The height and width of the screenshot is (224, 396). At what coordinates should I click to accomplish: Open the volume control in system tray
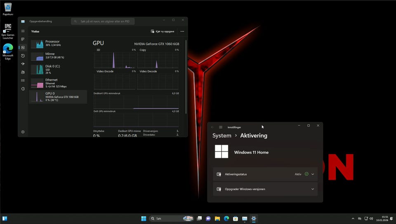[x=371, y=219]
